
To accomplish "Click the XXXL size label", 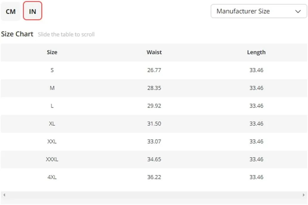I will tap(52, 159).
